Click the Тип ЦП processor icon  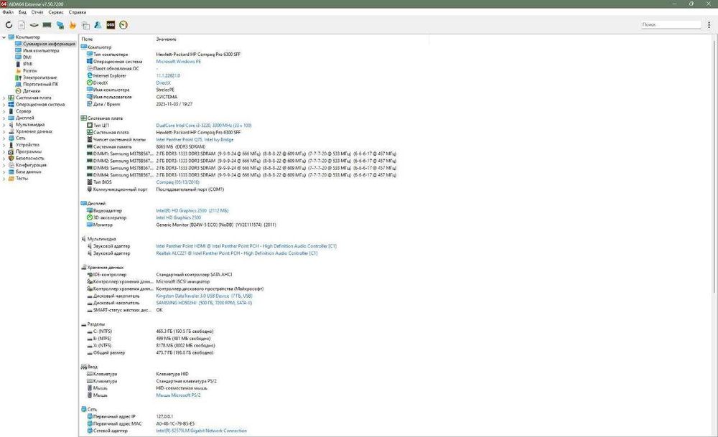pos(90,126)
